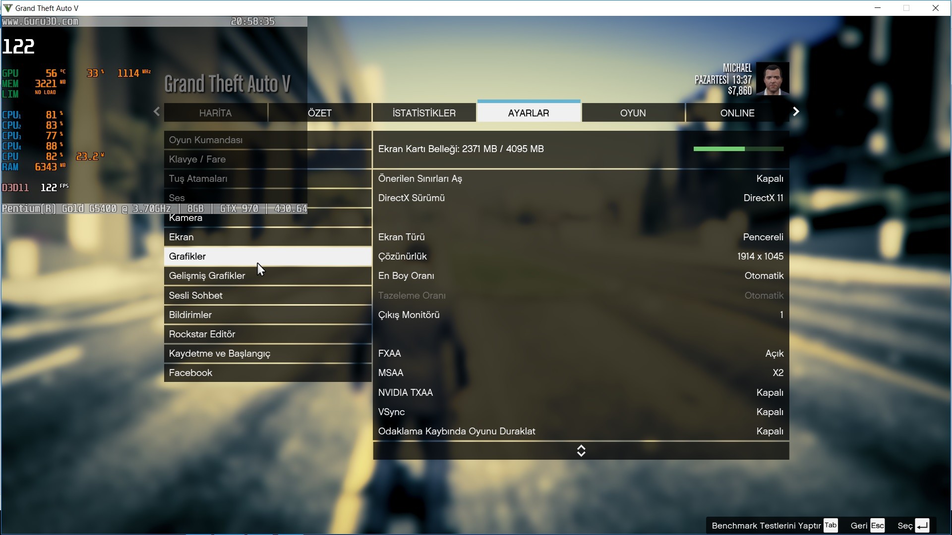This screenshot has height=535, width=952.
Task: Click Michael's character portrait
Action: tap(773, 79)
